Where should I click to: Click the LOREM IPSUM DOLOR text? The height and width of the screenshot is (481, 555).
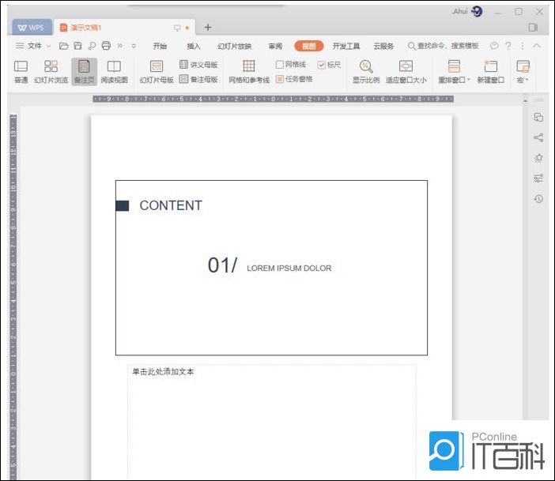tap(289, 268)
